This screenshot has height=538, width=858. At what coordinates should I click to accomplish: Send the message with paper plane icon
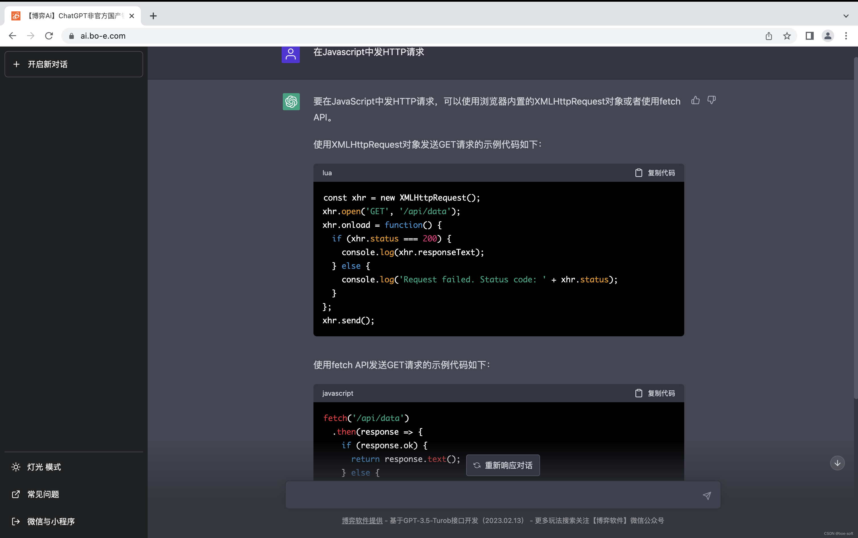click(707, 495)
